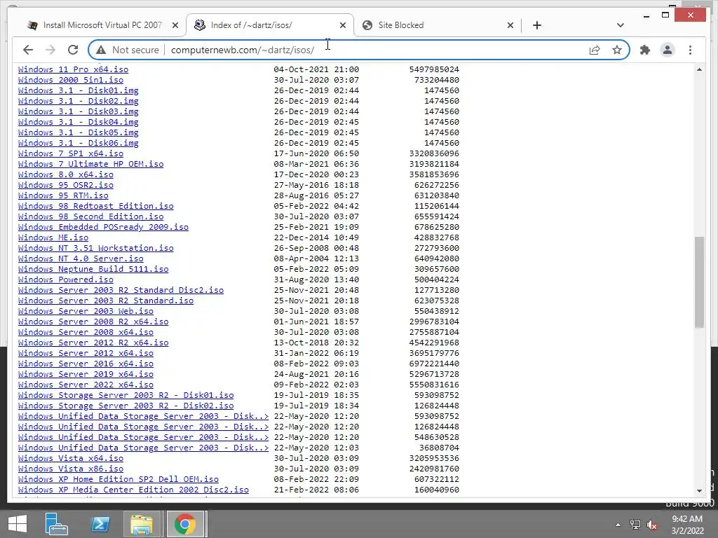Download Windows Powered.iso
Viewport: 718px width, 538px height.
(x=65, y=280)
